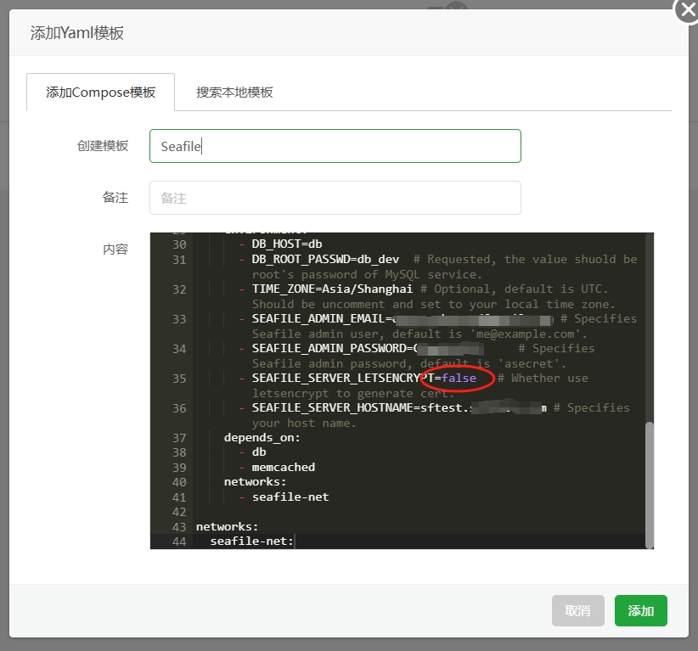Screen dimensions: 698x651
Task: Place cursor on DB_HOST=db line
Action: pyautogui.click(x=287, y=244)
